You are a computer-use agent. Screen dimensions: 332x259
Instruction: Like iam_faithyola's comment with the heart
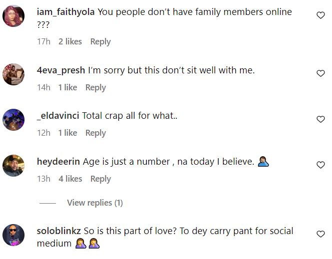[x=320, y=15]
